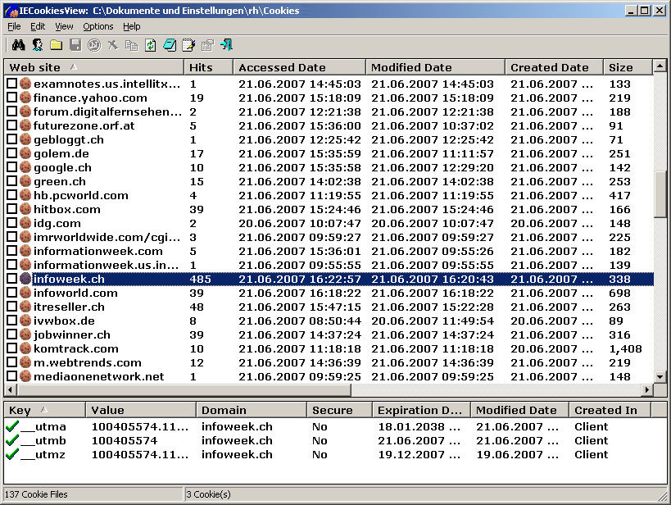This screenshot has width=671, height=505.
Task: Click the IECookiesView title bar icon
Action: [x=11, y=11]
